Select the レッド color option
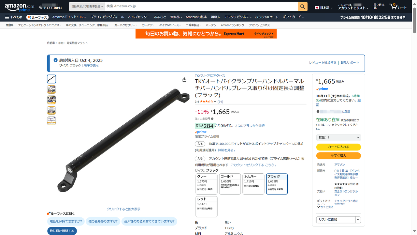 [x=207, y=207]
